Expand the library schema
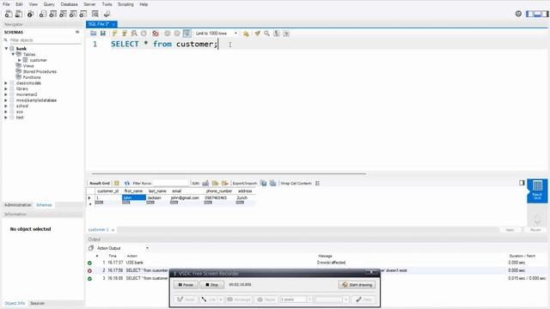 tap(6, 88)
